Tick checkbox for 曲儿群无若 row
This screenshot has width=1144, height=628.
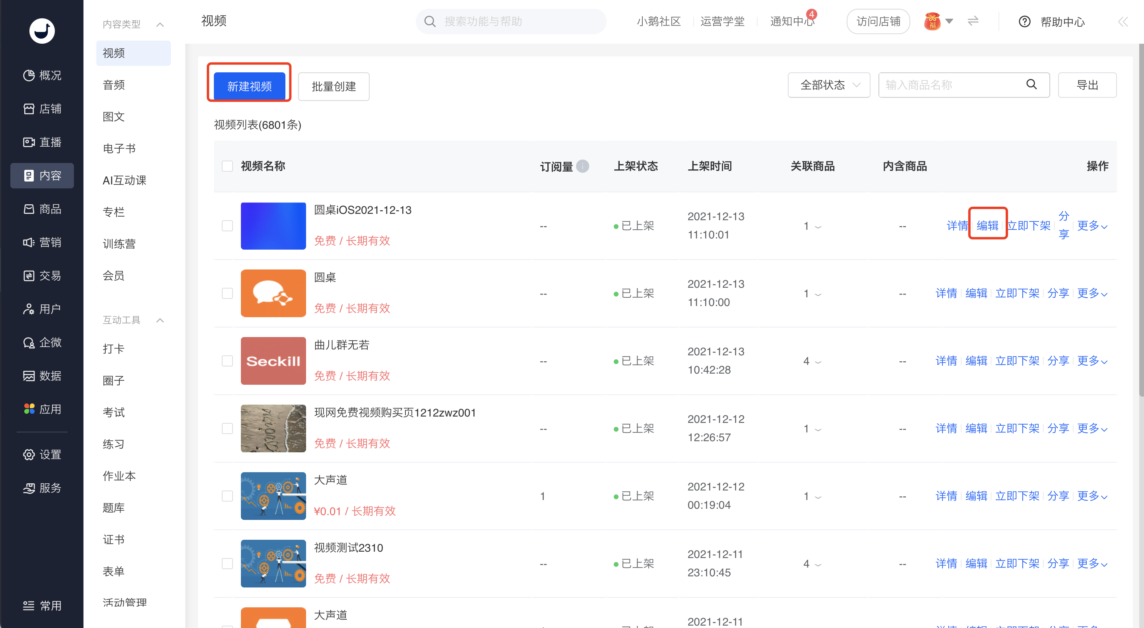[x=227, y=361]
